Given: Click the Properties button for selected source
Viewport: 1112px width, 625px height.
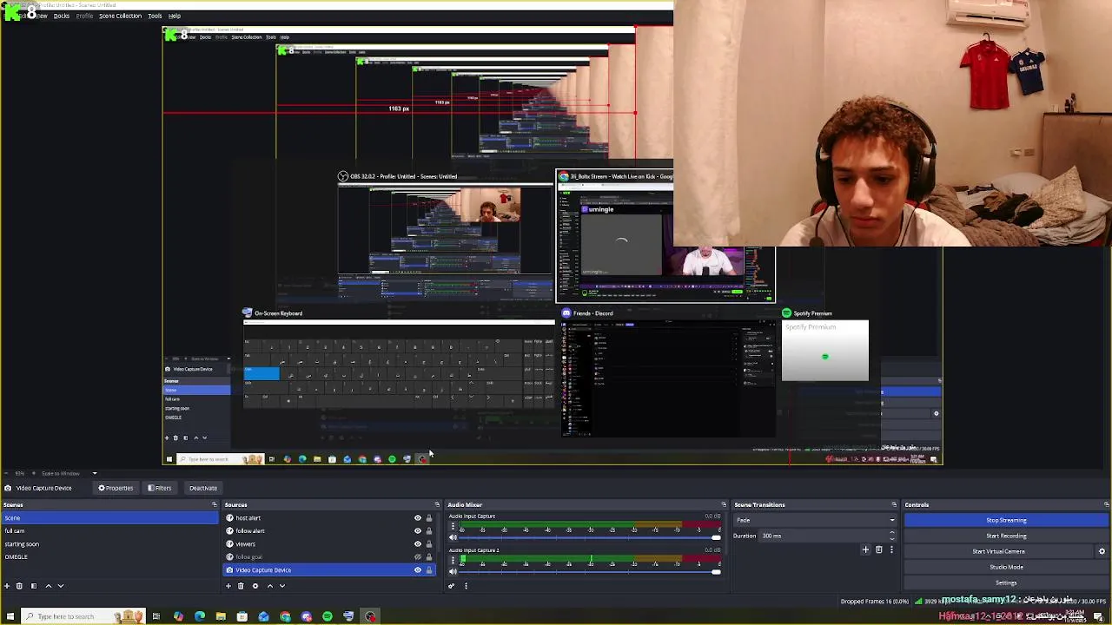Looking at the screenshot, I should coord(116,488).
